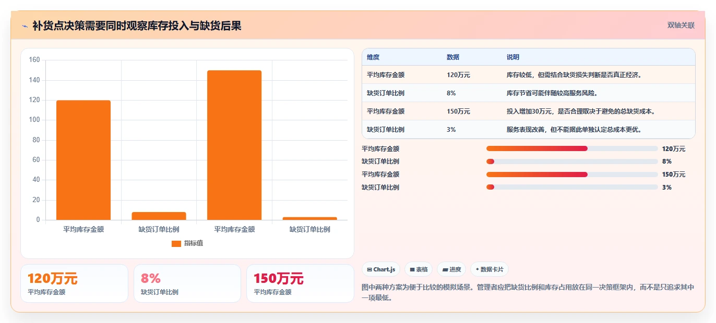Click the orange 指标值 legend swatch
This screenshot has height=323, width=716.
pyautogui.click(x=176, y=243)
